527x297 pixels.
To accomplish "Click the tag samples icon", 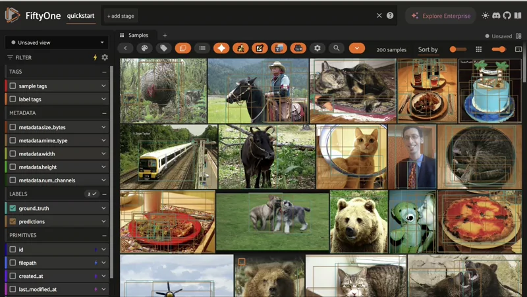I will coord(164,48).
